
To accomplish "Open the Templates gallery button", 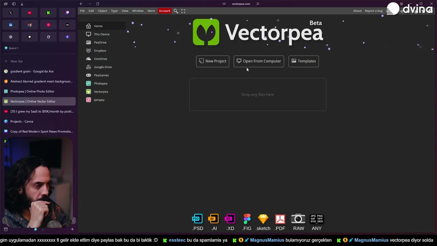I will [304, 61].
